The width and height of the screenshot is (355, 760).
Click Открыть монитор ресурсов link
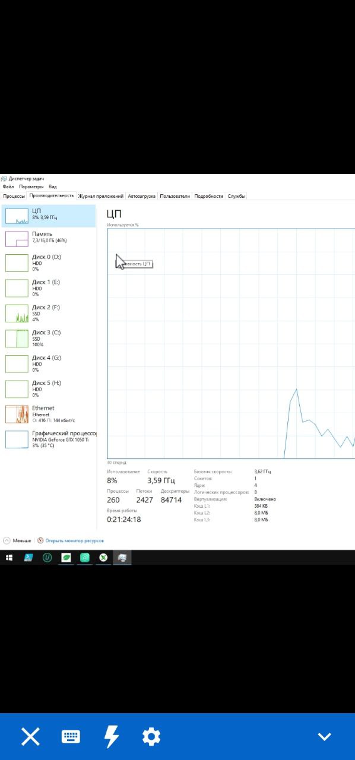tap(75, 541)
